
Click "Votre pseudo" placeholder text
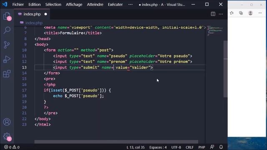point(174,56)
